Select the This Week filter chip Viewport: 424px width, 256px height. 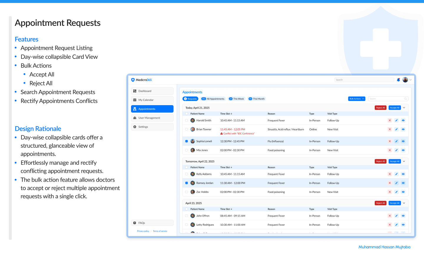pos(236,99)
